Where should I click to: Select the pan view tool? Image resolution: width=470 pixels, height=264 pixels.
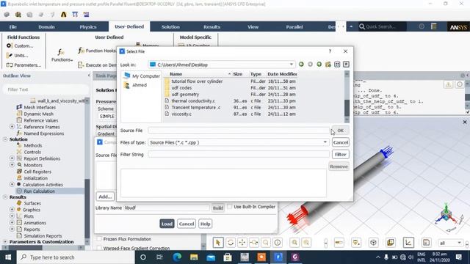[x=242, y=243]
